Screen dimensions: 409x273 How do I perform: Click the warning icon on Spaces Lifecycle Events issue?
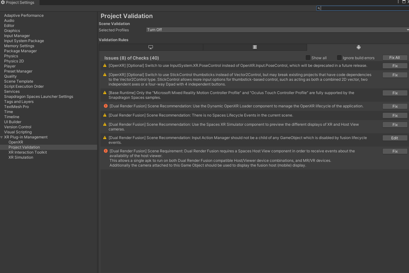click(x=105, y=115)
